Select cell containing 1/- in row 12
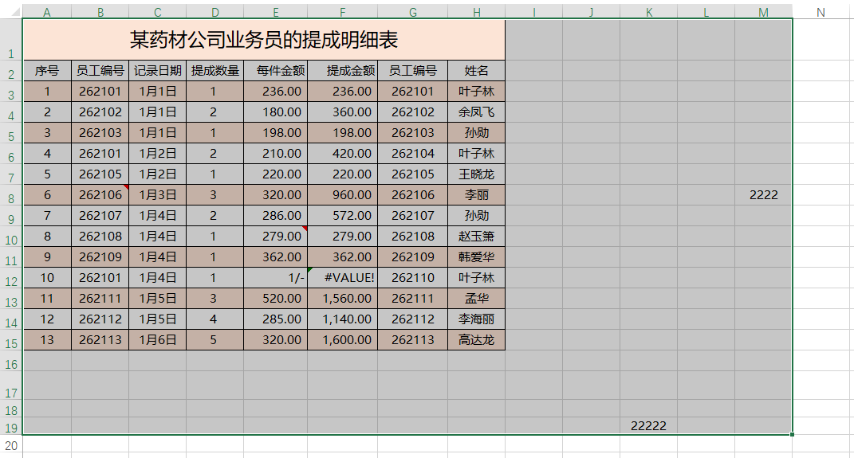Image resolution: width=854 pixels, height=458 pixels. 276,278
